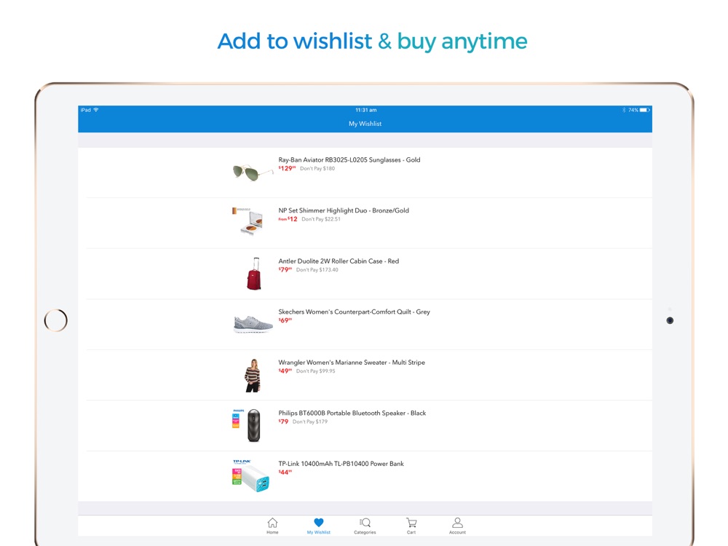This screenshot has height=546, width=728.
Task: Tap the Wi-Fi status icon
Action: [96, 110]
